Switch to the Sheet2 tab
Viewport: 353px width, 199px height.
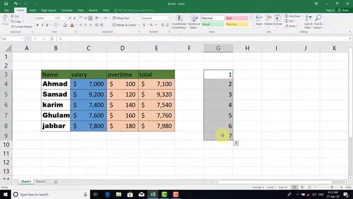click(40, 181)
